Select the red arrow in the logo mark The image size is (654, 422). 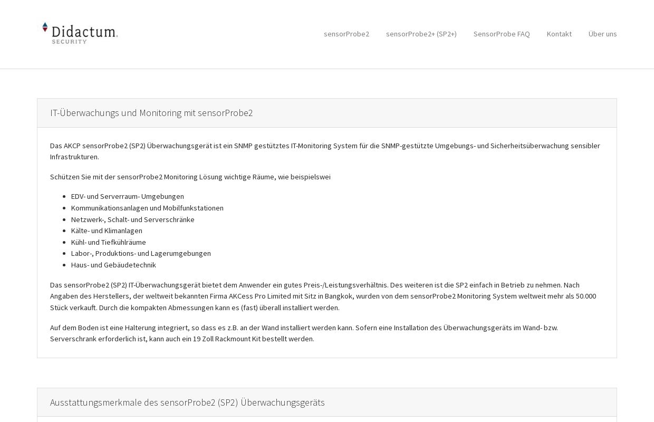pos(45,29)
